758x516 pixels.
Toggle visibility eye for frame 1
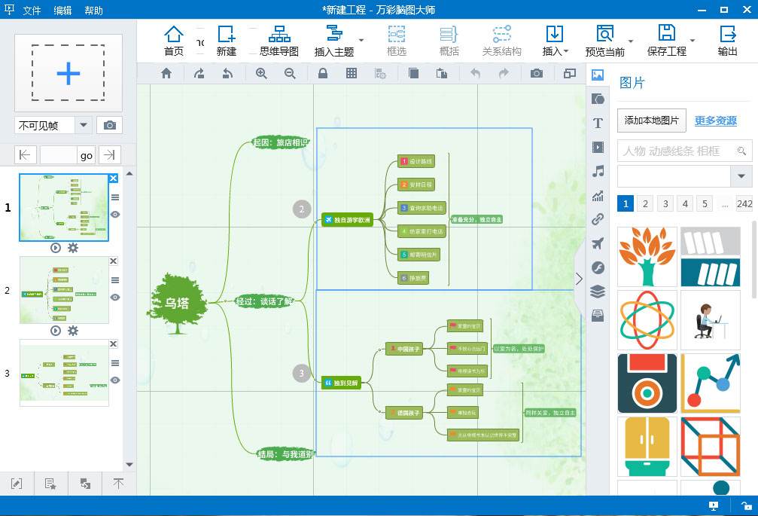click(115, 214)
